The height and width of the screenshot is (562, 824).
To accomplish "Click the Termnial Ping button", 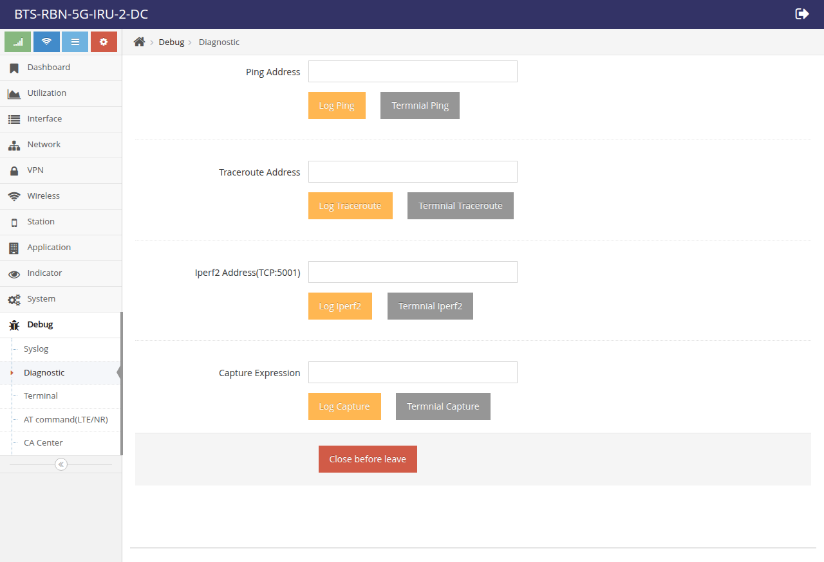I will [420, 105].
